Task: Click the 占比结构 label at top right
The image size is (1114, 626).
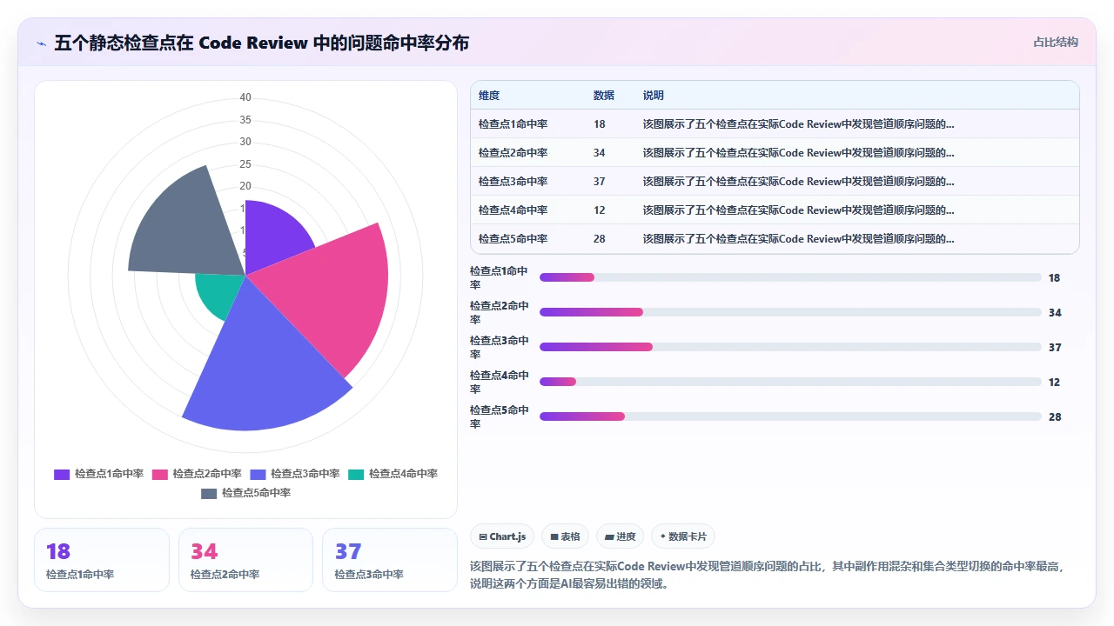Action: pos(1055,42)
